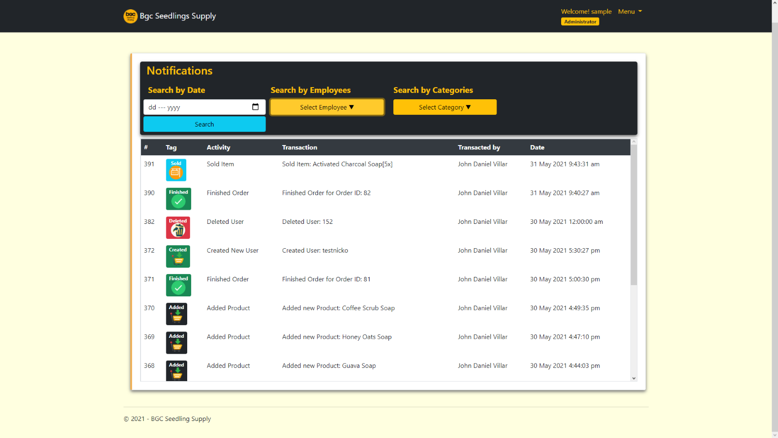
Task: Click the 'Created New User' activity cell
Action: 232,250
